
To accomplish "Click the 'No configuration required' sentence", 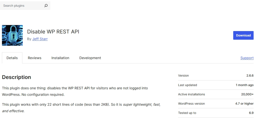I will point(43,95).
